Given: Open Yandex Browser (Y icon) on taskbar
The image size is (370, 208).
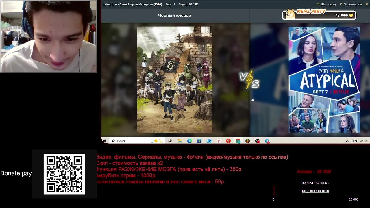Looking at the screenshot, I should click(219, 141).
